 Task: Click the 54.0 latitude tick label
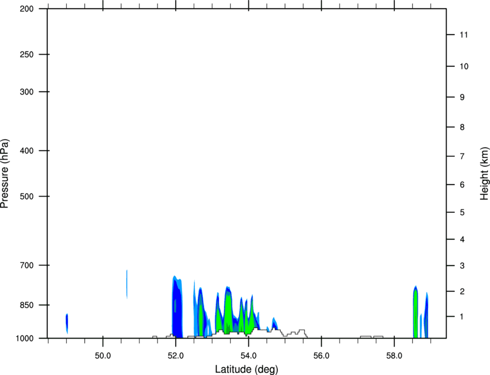(248, 356)
